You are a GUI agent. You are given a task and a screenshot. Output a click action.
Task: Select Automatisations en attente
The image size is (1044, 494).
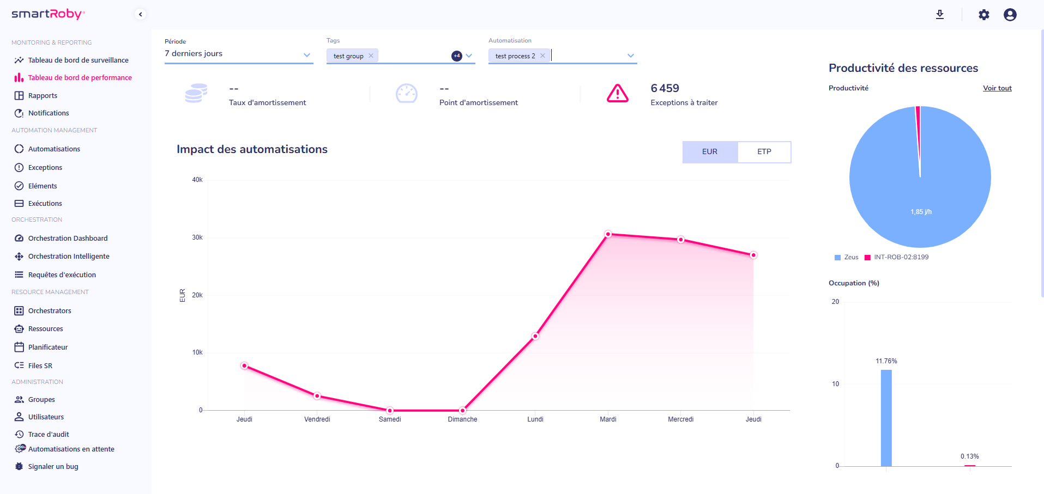click(71, 449)
